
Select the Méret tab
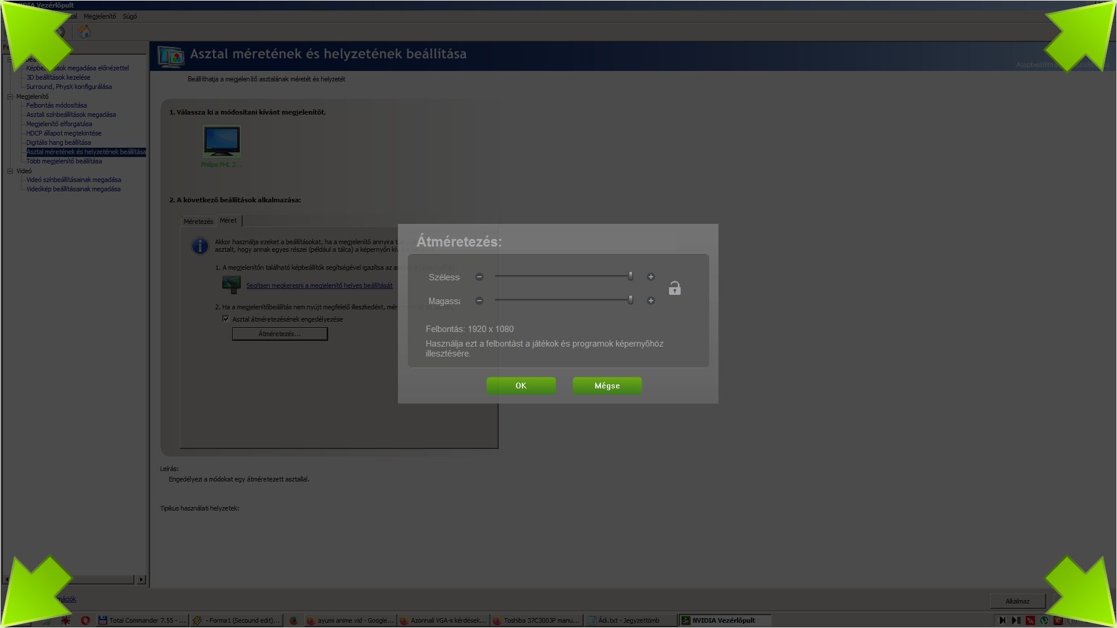point(229,220)
